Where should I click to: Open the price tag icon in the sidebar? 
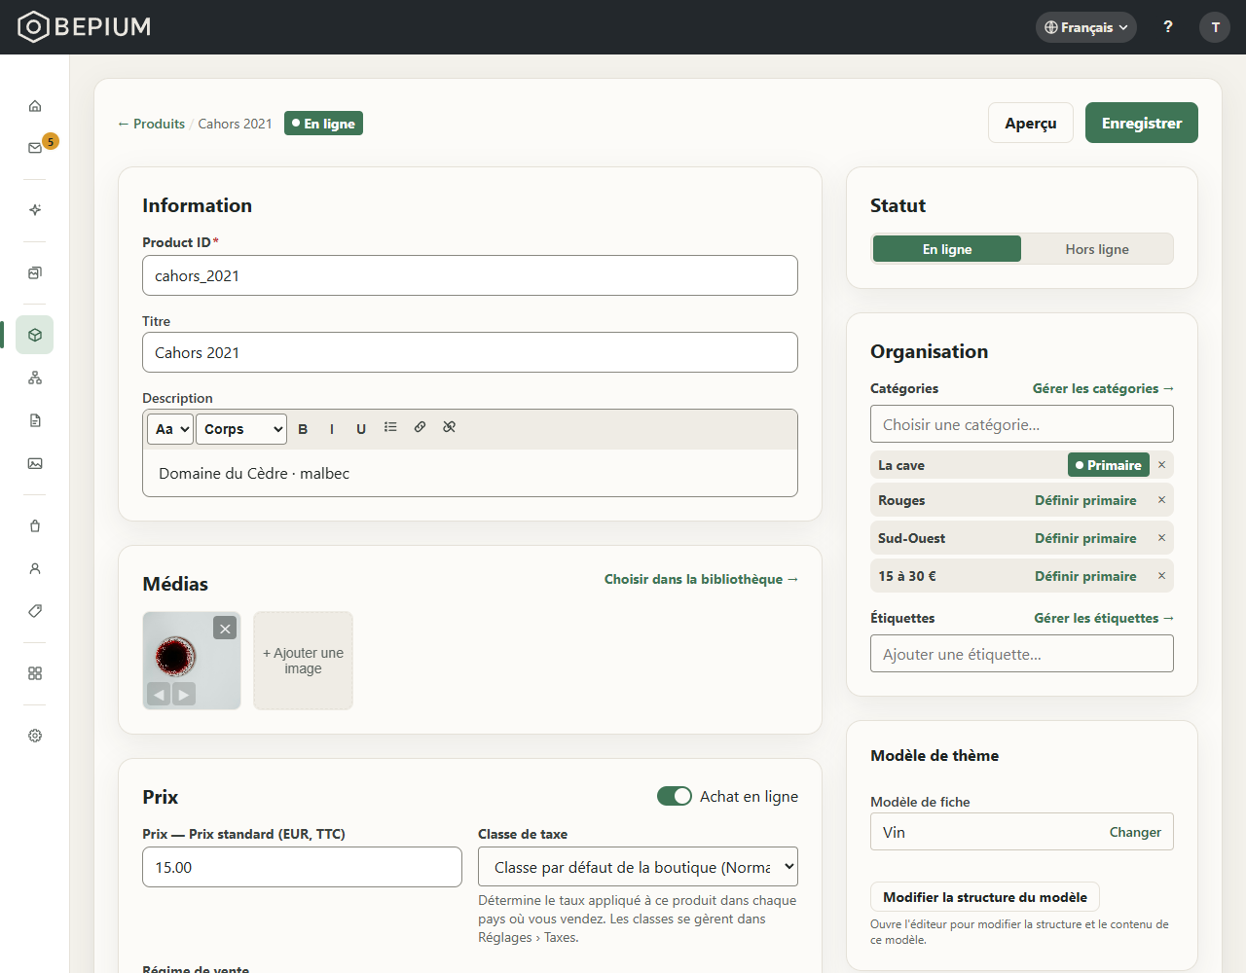click(x=35, y=611)
